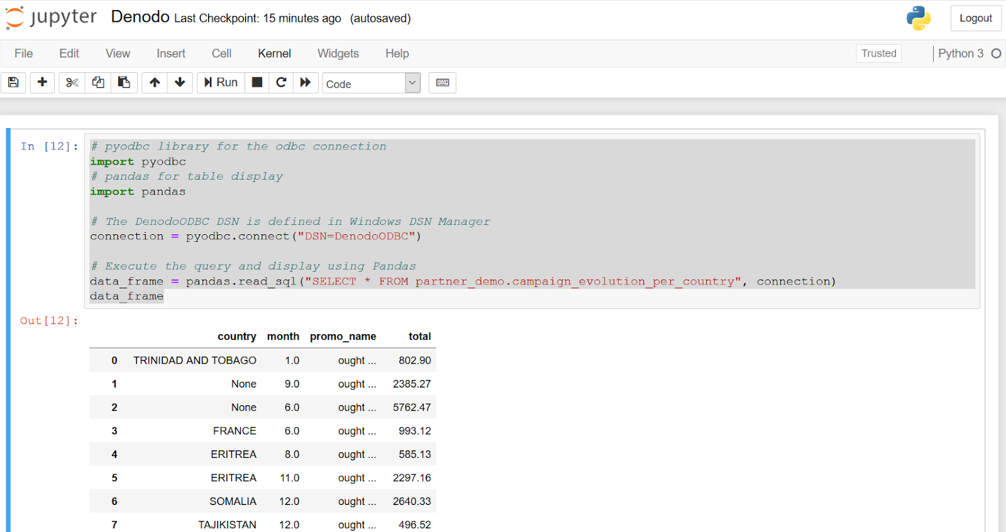The image size is (1006, 532).
Task: Click the TAJIKISTAN country cell
Action: (228, 525)
